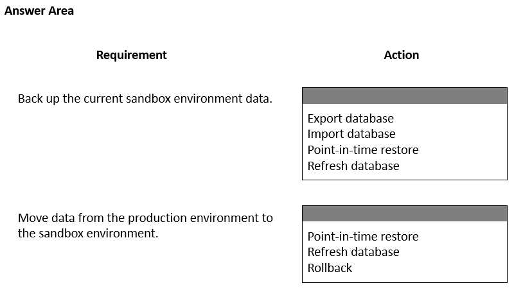
Task: Click the words the sandbox environment on last requirement line
Action: click(x=88, y=234)
